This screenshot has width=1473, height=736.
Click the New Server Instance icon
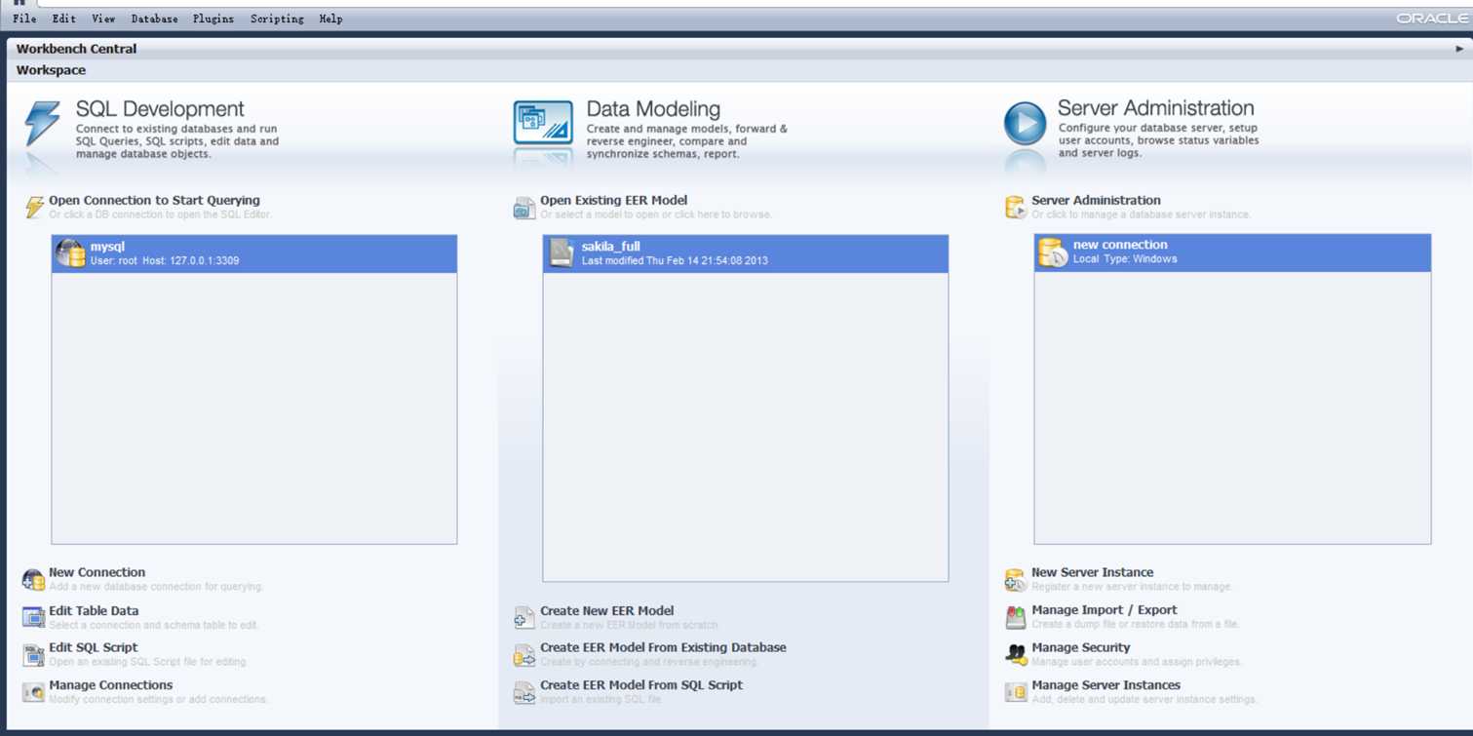click(x=1015, y=580)
